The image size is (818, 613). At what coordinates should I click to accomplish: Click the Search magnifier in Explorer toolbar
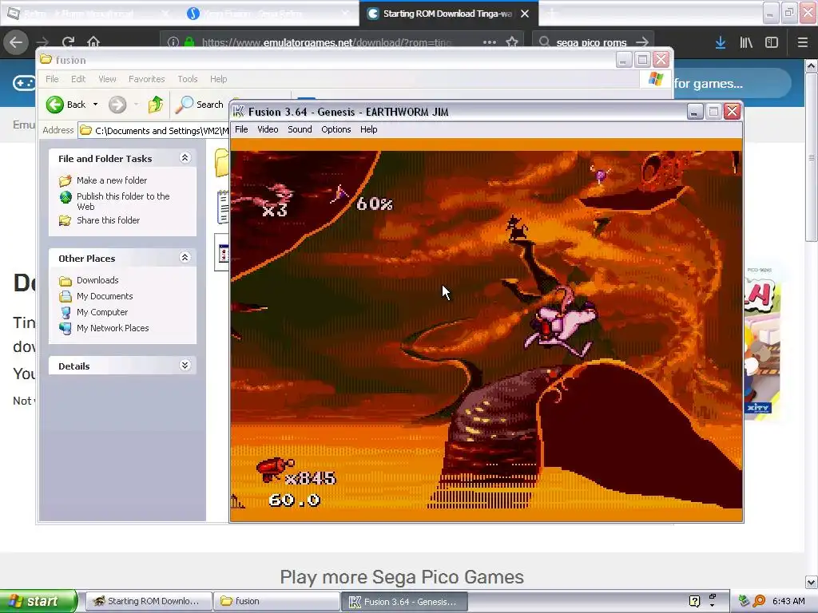184,105
